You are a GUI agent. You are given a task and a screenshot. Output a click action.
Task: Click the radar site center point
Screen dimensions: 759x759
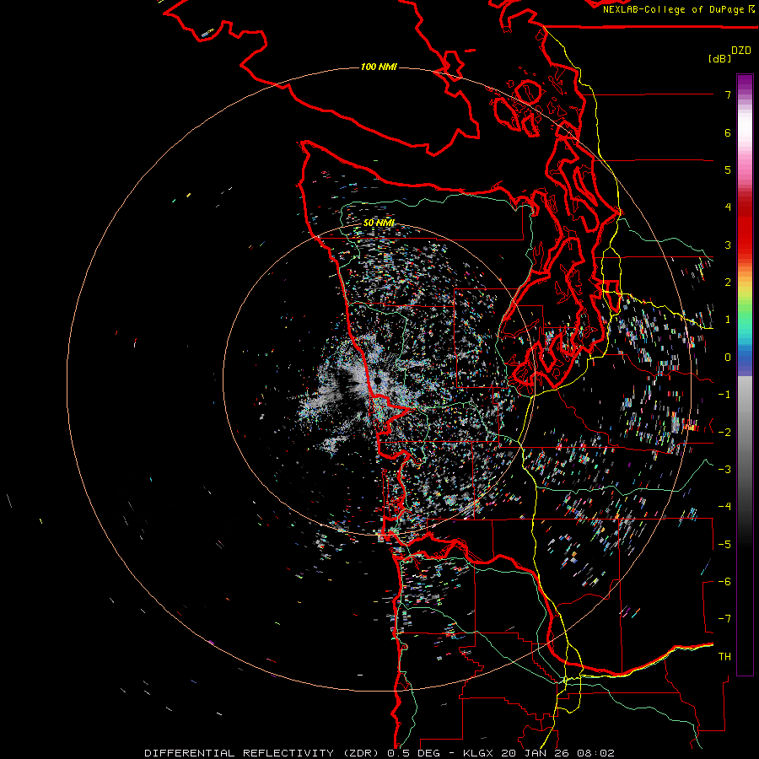point(377,380)
